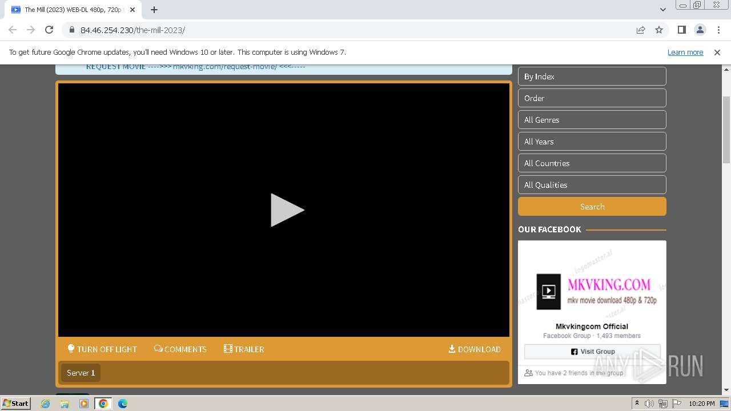Open the Order dropdown
Viewport: 731px width, 411px height.
[x=592, y=98]
